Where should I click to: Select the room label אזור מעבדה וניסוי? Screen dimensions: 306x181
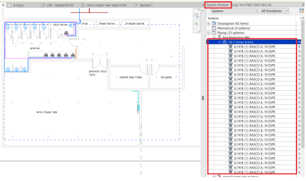pyautogui.click(x=47, y=112)
